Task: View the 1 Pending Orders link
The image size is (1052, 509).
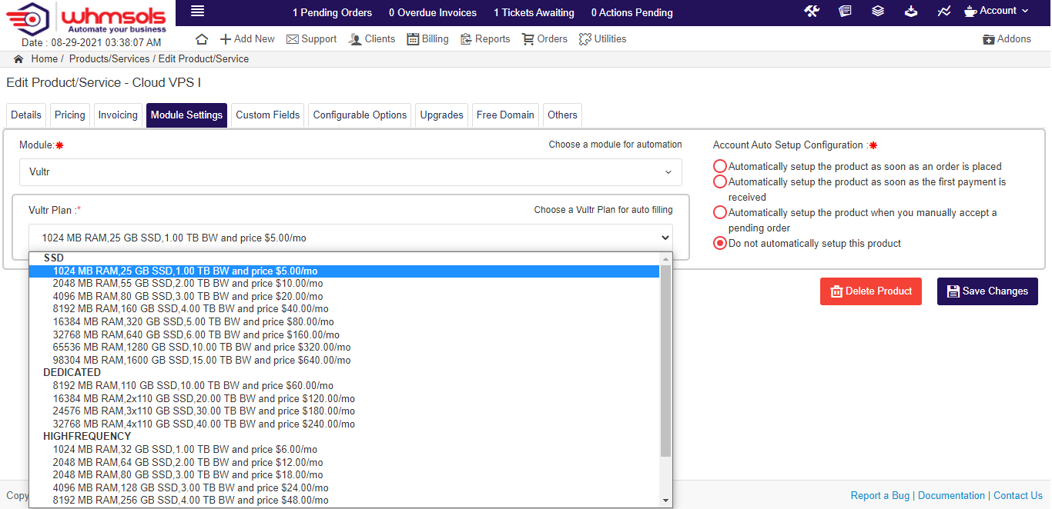Action: pyautogui.click(x=332, y=12)
